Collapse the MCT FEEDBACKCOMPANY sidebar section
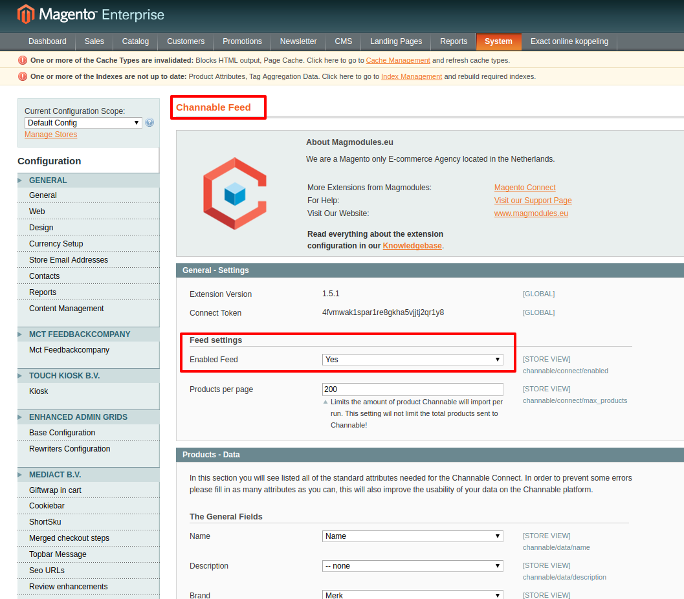 click(89, 334)
